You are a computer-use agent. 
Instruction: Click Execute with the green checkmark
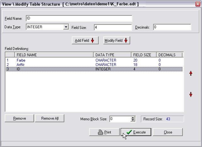136,132
